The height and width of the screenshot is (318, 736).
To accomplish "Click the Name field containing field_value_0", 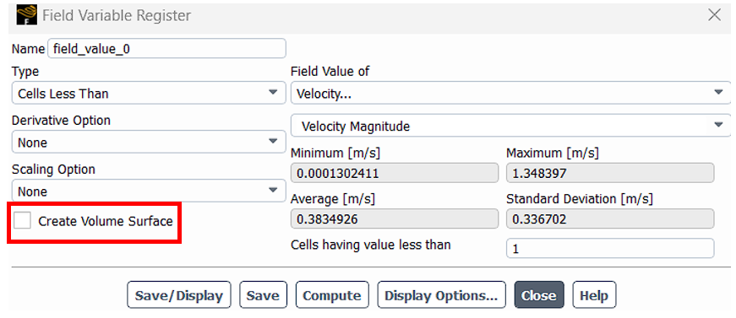I will tap(166, 49).
